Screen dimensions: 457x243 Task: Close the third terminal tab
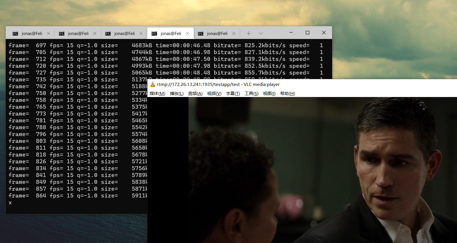click(x=141, y=34)
